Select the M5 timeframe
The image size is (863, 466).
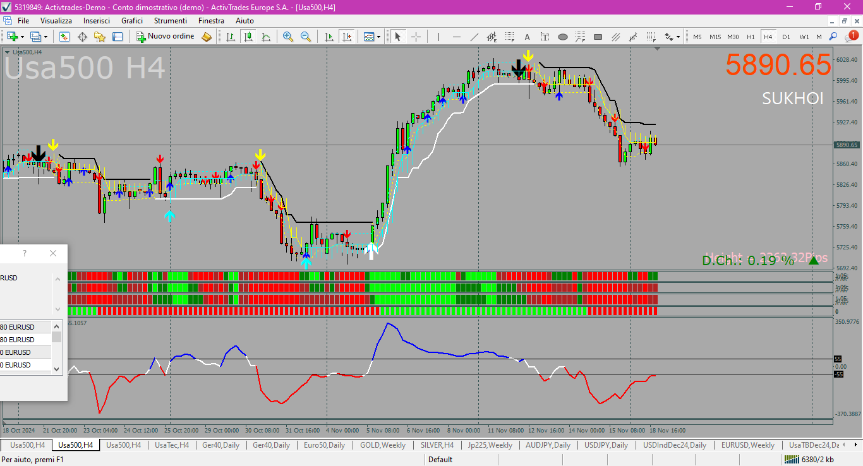coord(697,37)
